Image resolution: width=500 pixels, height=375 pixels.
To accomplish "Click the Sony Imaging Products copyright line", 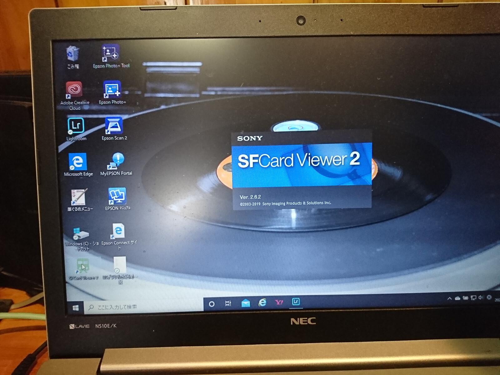I will 285,203.
